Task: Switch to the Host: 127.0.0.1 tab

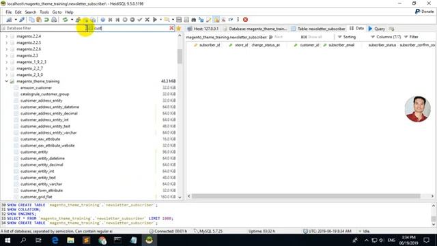Action: coord(203,29)
